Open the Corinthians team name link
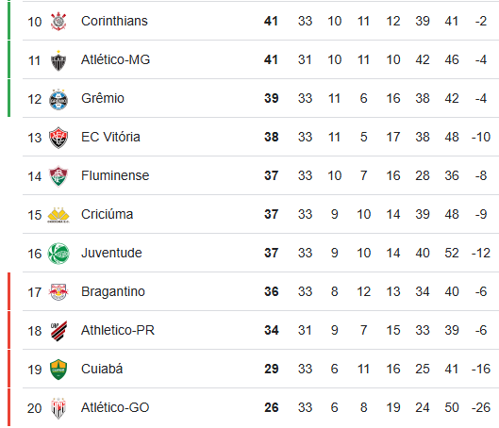The height and width of the screenshot is (428, 499). click(114, 21)
